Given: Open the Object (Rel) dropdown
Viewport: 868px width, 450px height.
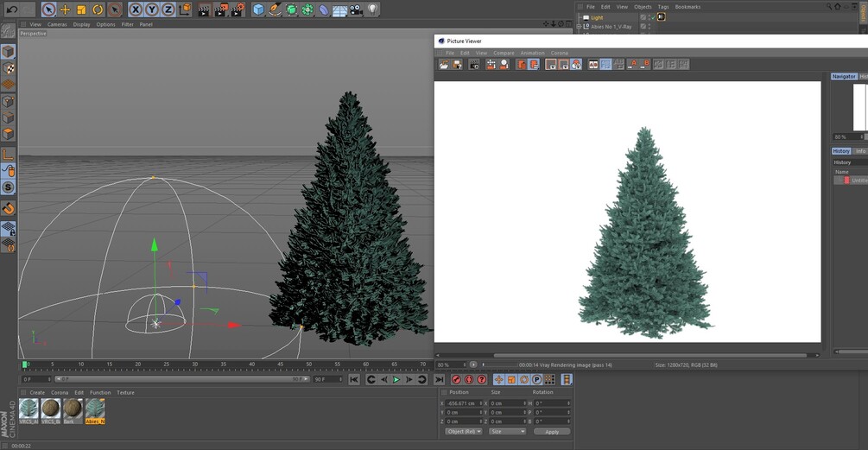Looking at the screenshot, I should (x=464, y=432).
